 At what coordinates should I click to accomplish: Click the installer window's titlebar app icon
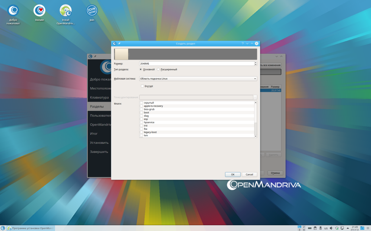90,56
